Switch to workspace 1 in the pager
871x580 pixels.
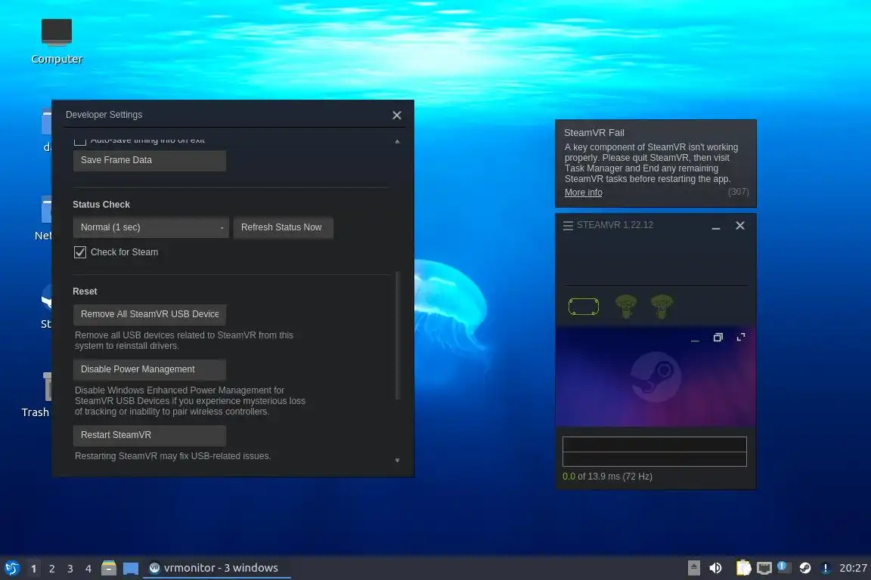[x=33, y=569]
